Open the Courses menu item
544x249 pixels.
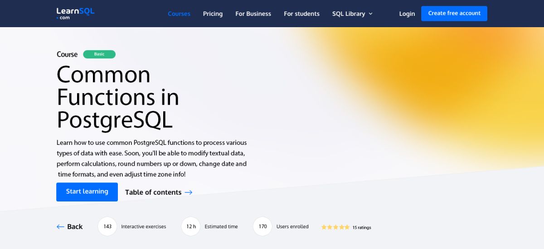(x=179, y=14)
